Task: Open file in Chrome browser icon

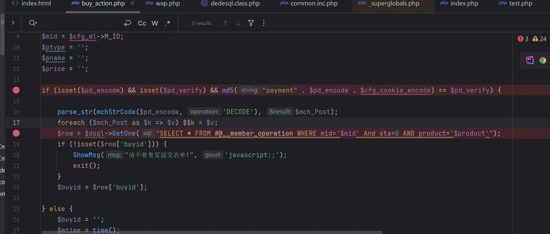Action: pyautogui.click(x=543, y=60)
